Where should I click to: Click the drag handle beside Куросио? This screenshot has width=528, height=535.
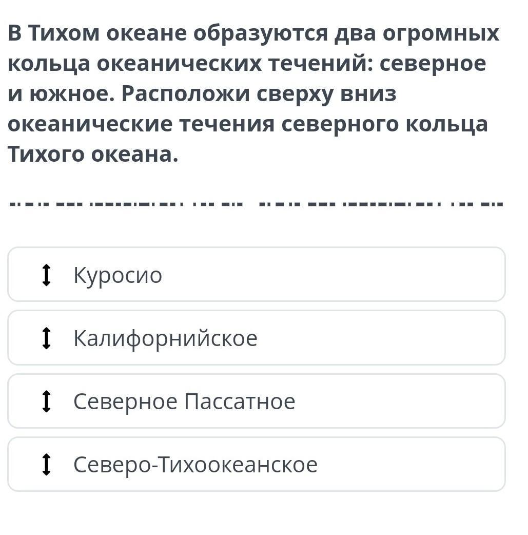tap(46, 275)
